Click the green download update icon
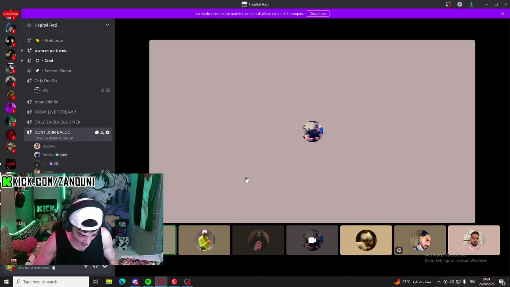The image size is (510, 287). (x=471, y=4)
